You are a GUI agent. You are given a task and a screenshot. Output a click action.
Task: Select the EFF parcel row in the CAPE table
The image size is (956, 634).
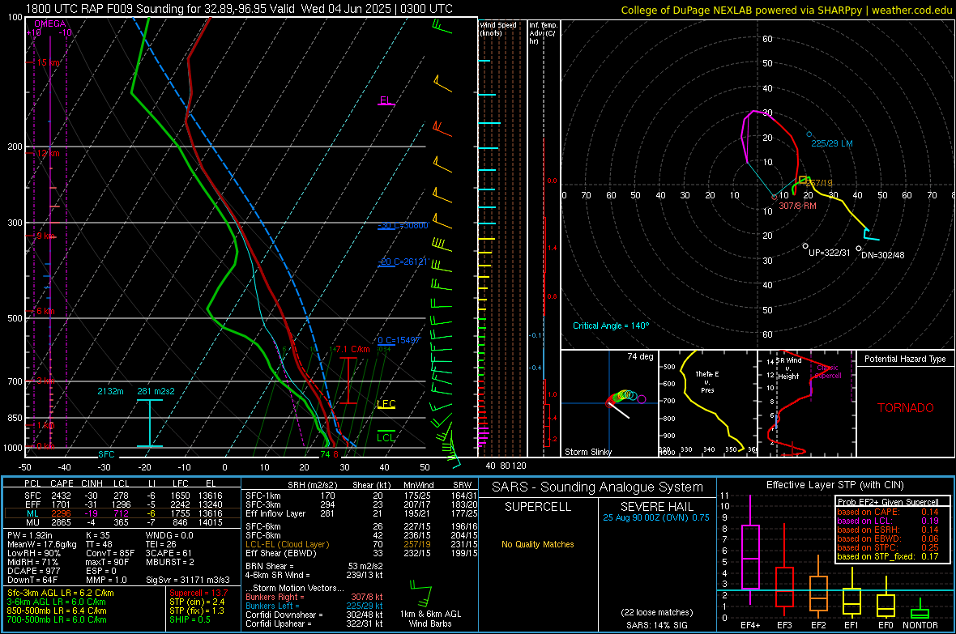point(122,504)
